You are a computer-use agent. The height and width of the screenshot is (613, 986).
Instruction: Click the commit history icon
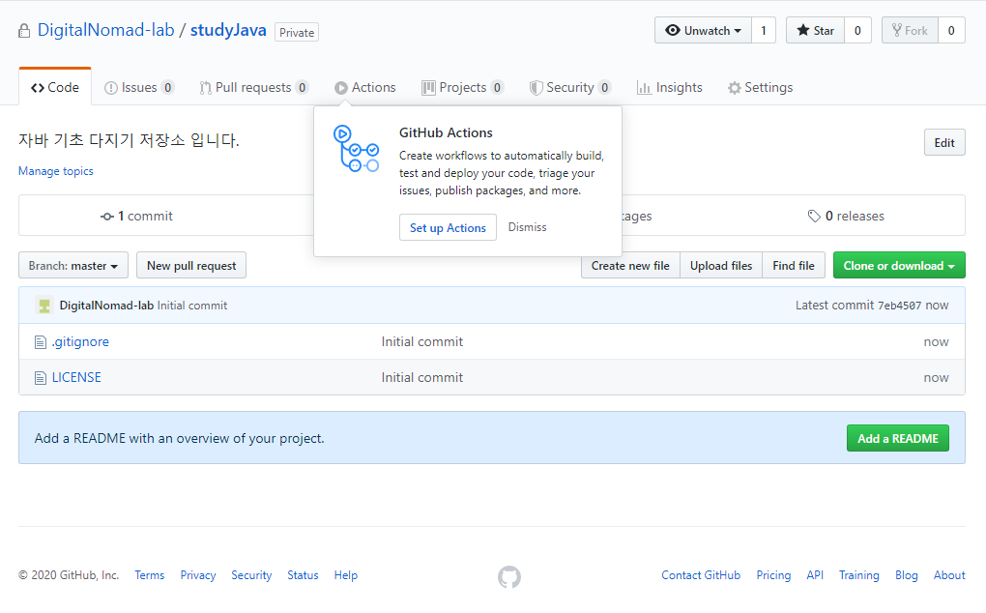click(x=107, y=217)
